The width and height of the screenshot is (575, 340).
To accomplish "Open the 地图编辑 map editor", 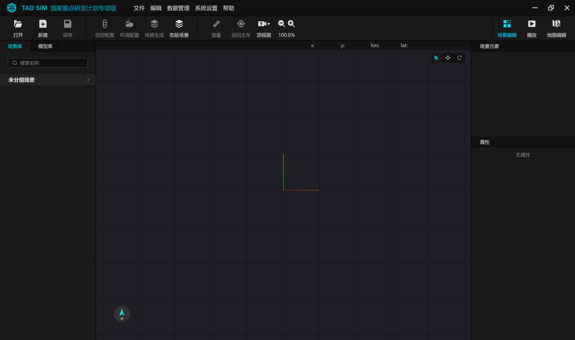I will (556, 24).
